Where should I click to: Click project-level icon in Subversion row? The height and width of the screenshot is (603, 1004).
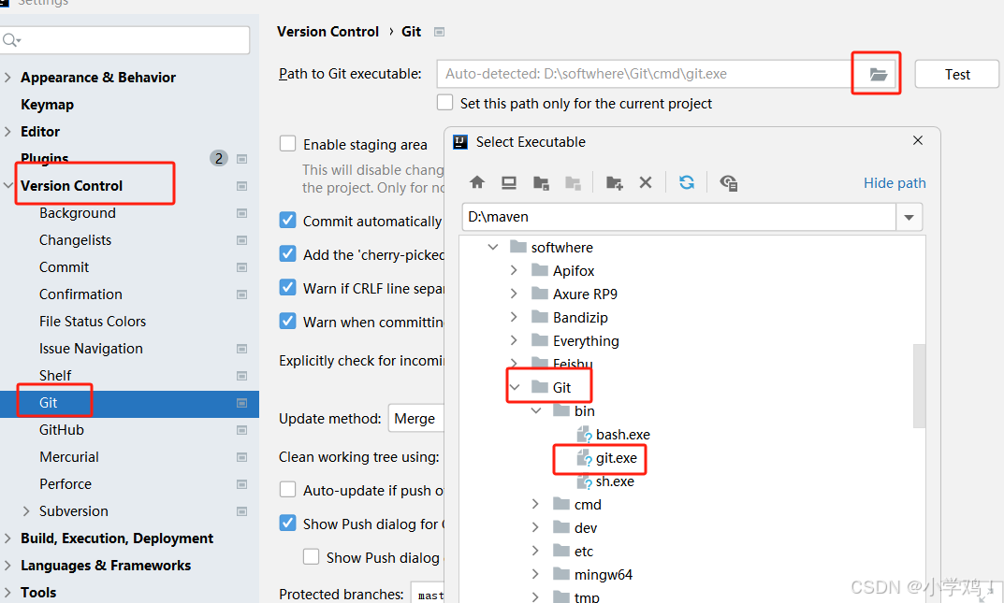click(242, 511)
